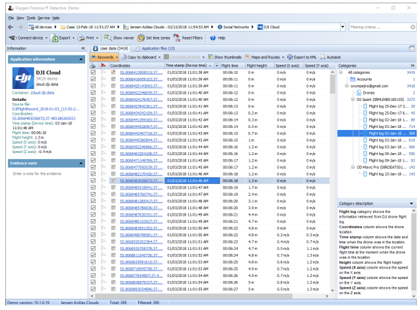Toggle Show thumbnails

tap(225, 57)
